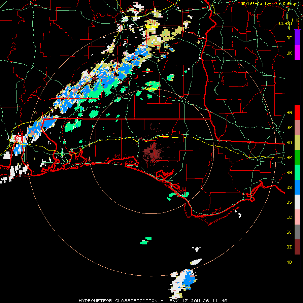Screen dimensions: 303x303
Task: Click the HR legend label
Action: [289, 158]
